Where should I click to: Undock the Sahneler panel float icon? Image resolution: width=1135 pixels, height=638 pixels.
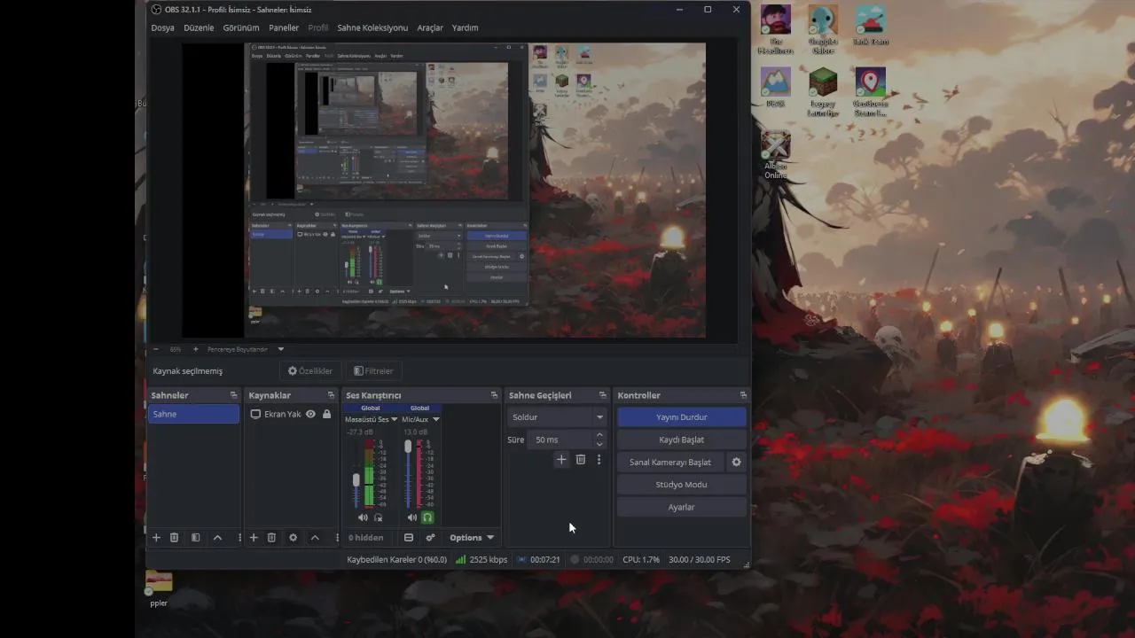point(233,395)
